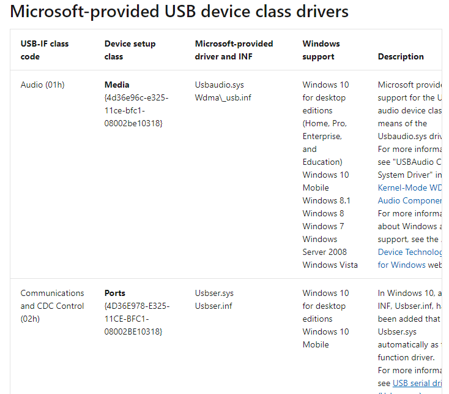Open the USB serial driver link
This screenshot has height=394, width=449.
(x=417, y=383)
